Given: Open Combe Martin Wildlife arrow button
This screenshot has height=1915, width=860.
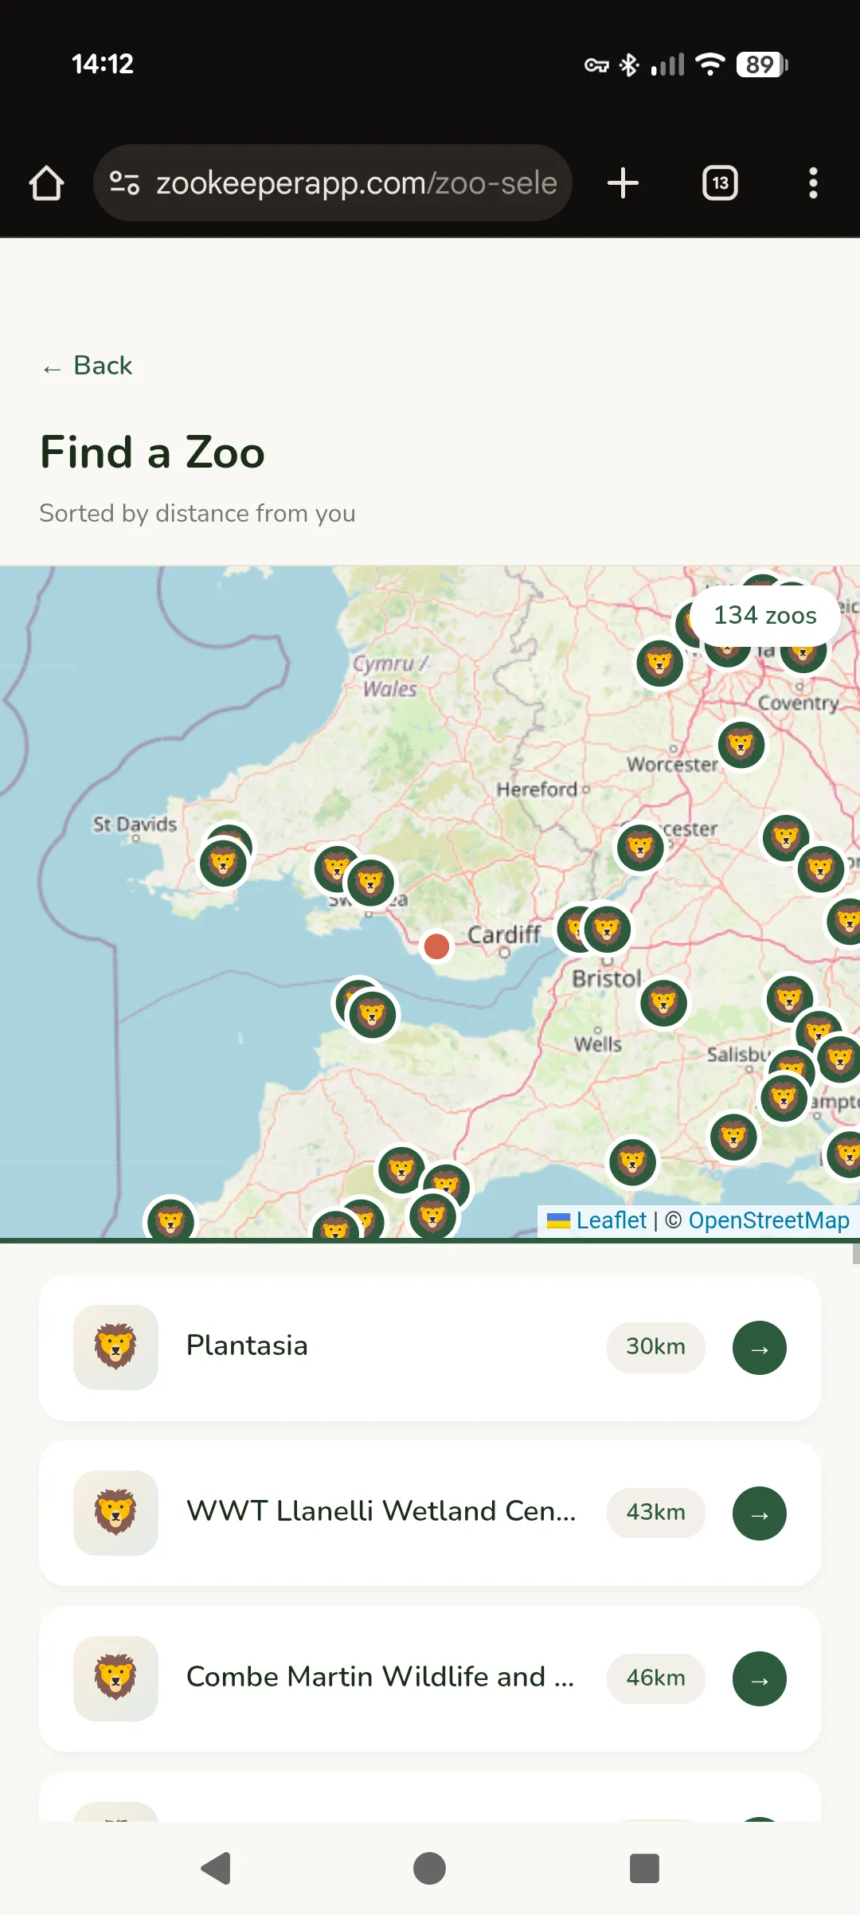Looking at the screenshot, I should coord(759,1679).
